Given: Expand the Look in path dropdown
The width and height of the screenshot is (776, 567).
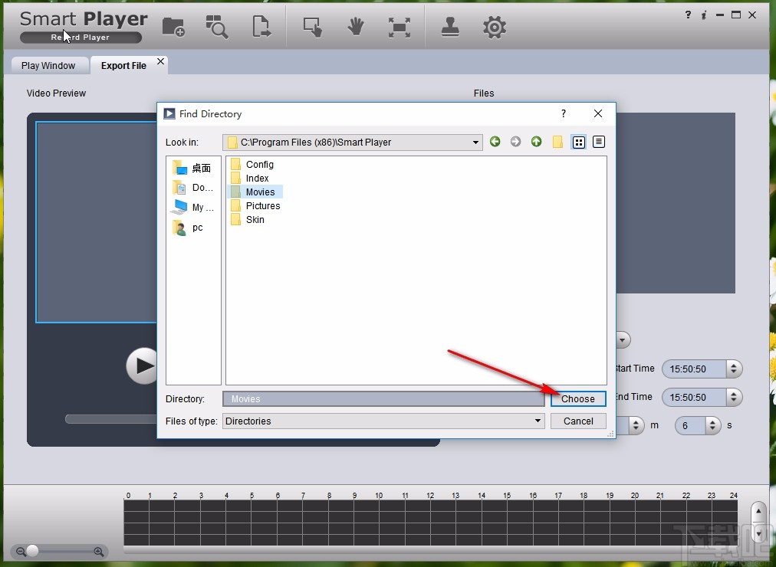Looking at the screenshot, I should point(475,143).
